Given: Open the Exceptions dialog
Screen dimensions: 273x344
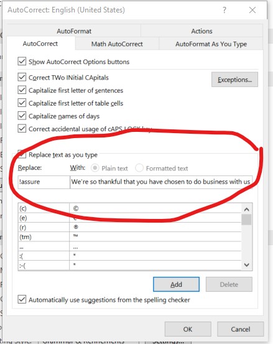Looking at the screenshot, I should (x=234, y=80).
